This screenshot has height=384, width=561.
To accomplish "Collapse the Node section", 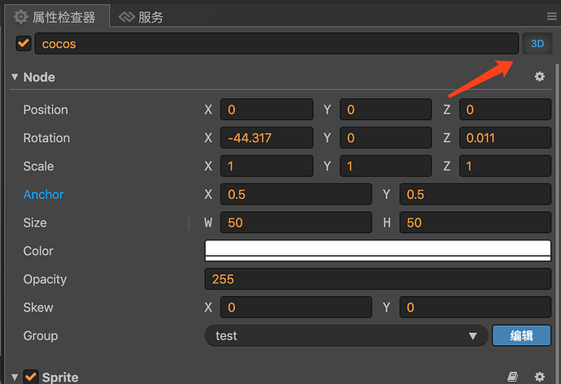I will coord(14,77).
